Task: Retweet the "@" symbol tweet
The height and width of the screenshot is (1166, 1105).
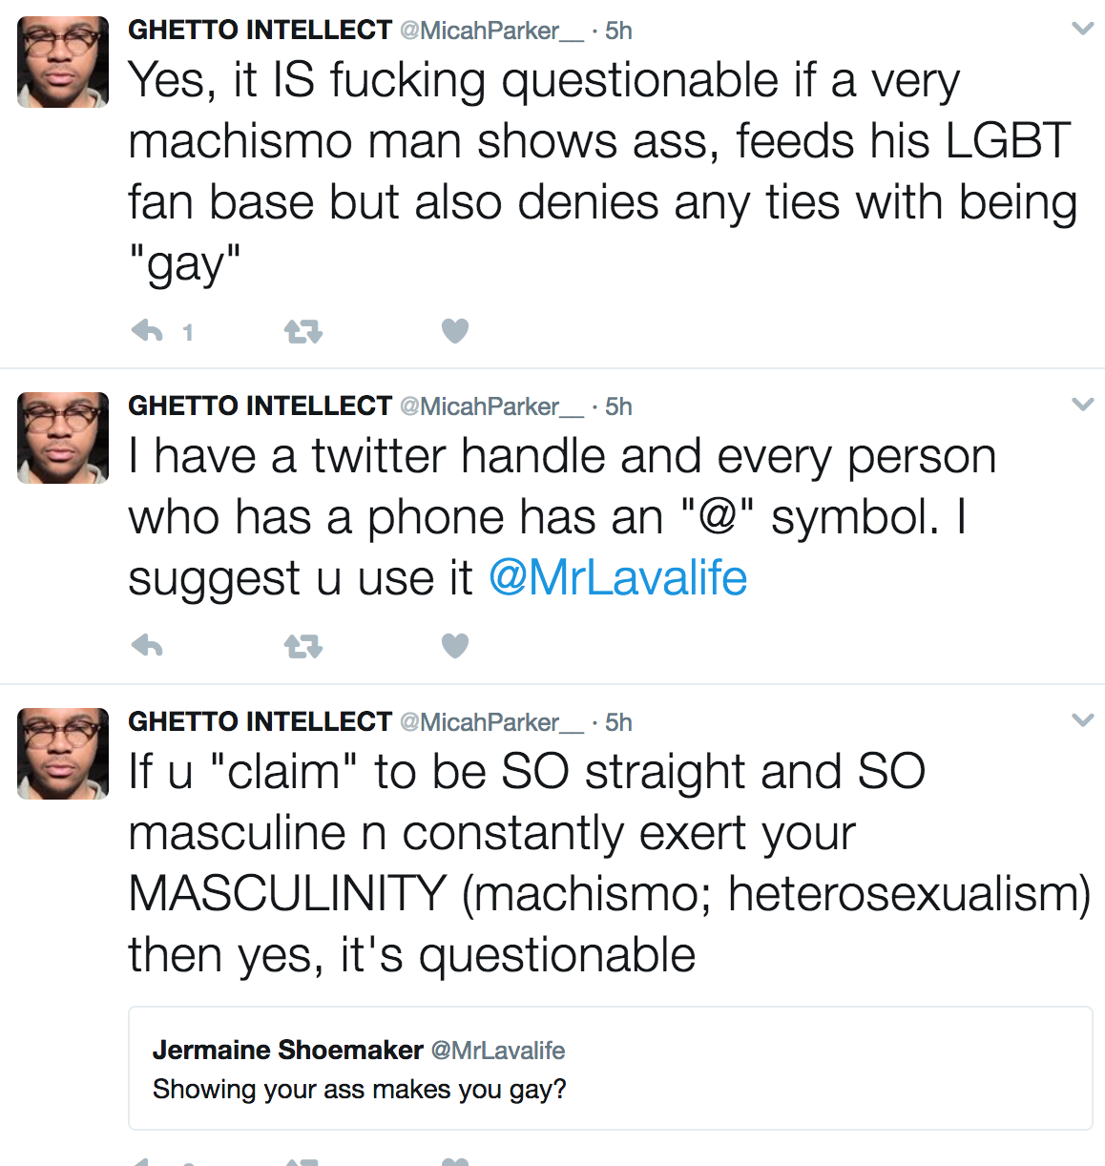Action: pos(303,647)
